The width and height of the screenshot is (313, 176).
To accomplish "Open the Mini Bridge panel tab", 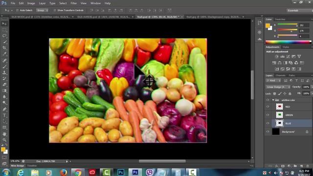I will coord(18,166).
